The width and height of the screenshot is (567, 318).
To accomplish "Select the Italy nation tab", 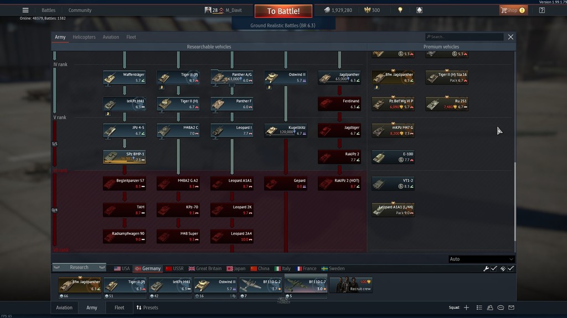I will [x=282, y=269].
